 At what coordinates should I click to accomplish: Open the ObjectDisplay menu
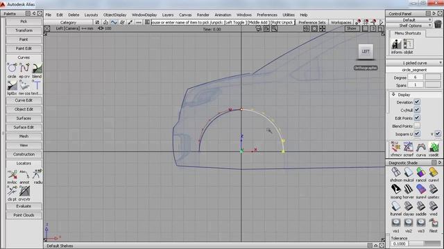click(114, 15)
